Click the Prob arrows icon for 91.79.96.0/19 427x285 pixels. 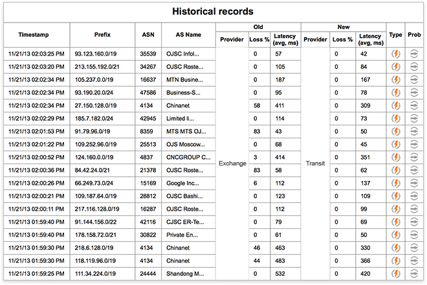[x=414, y=131]
